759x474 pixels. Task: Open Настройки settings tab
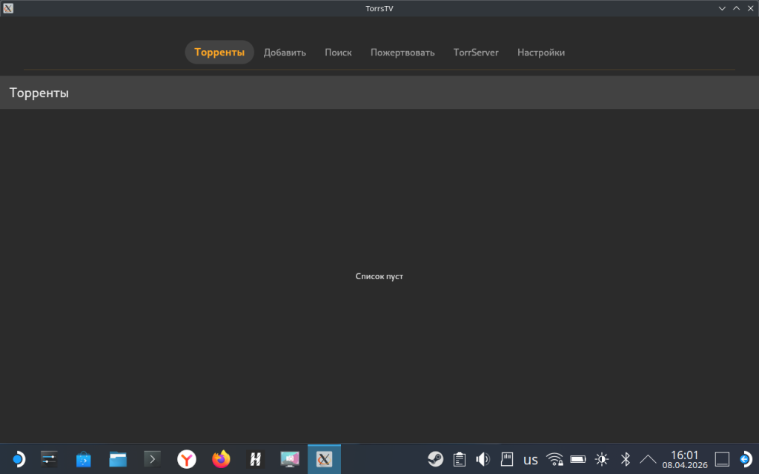[x=541, y=53]
